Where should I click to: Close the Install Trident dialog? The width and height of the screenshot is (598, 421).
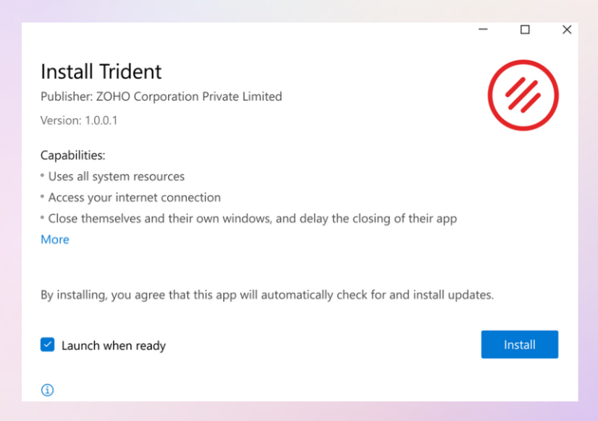567,30
